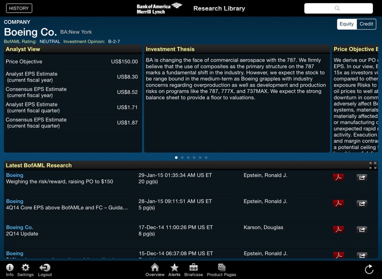Open 'Boeing Co.' link dated 17-Dec-14

point(19,228)
